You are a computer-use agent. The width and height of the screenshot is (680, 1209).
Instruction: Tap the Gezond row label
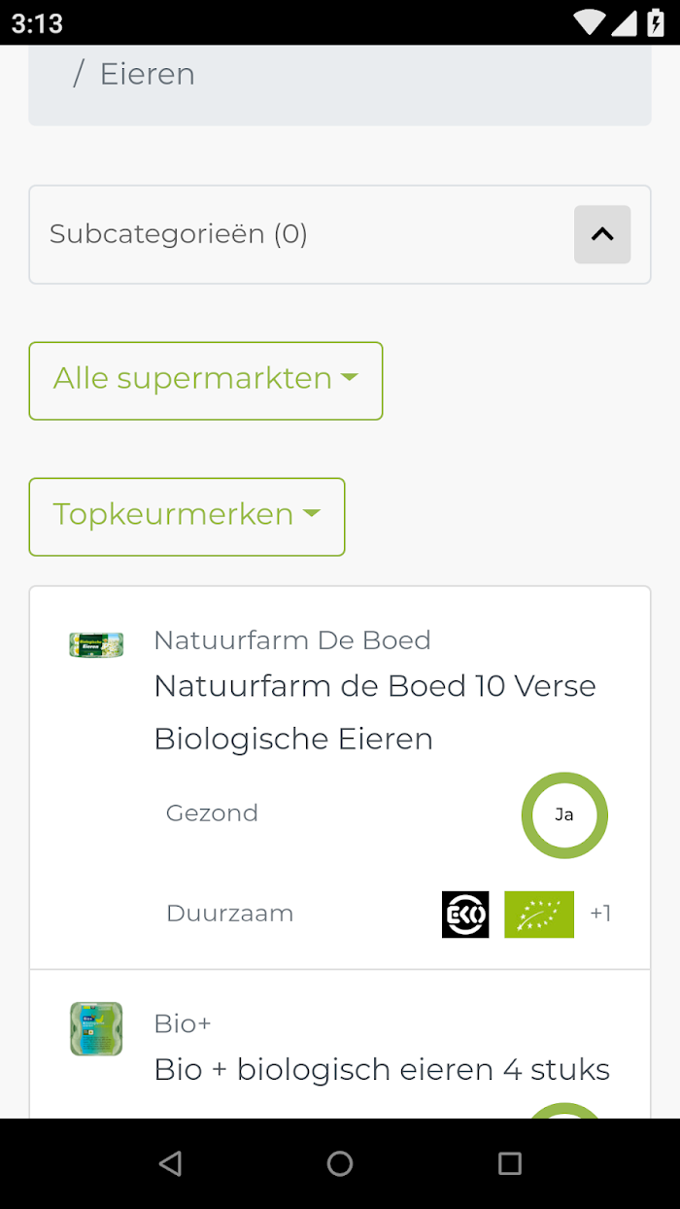pyautogui.click(x=212, y=813)
